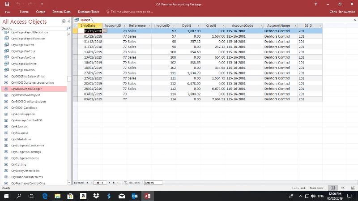The height and width of the screenshot is (201, 358).
Task: Open the Credit column filter dropdown
Action: (223, 26)
